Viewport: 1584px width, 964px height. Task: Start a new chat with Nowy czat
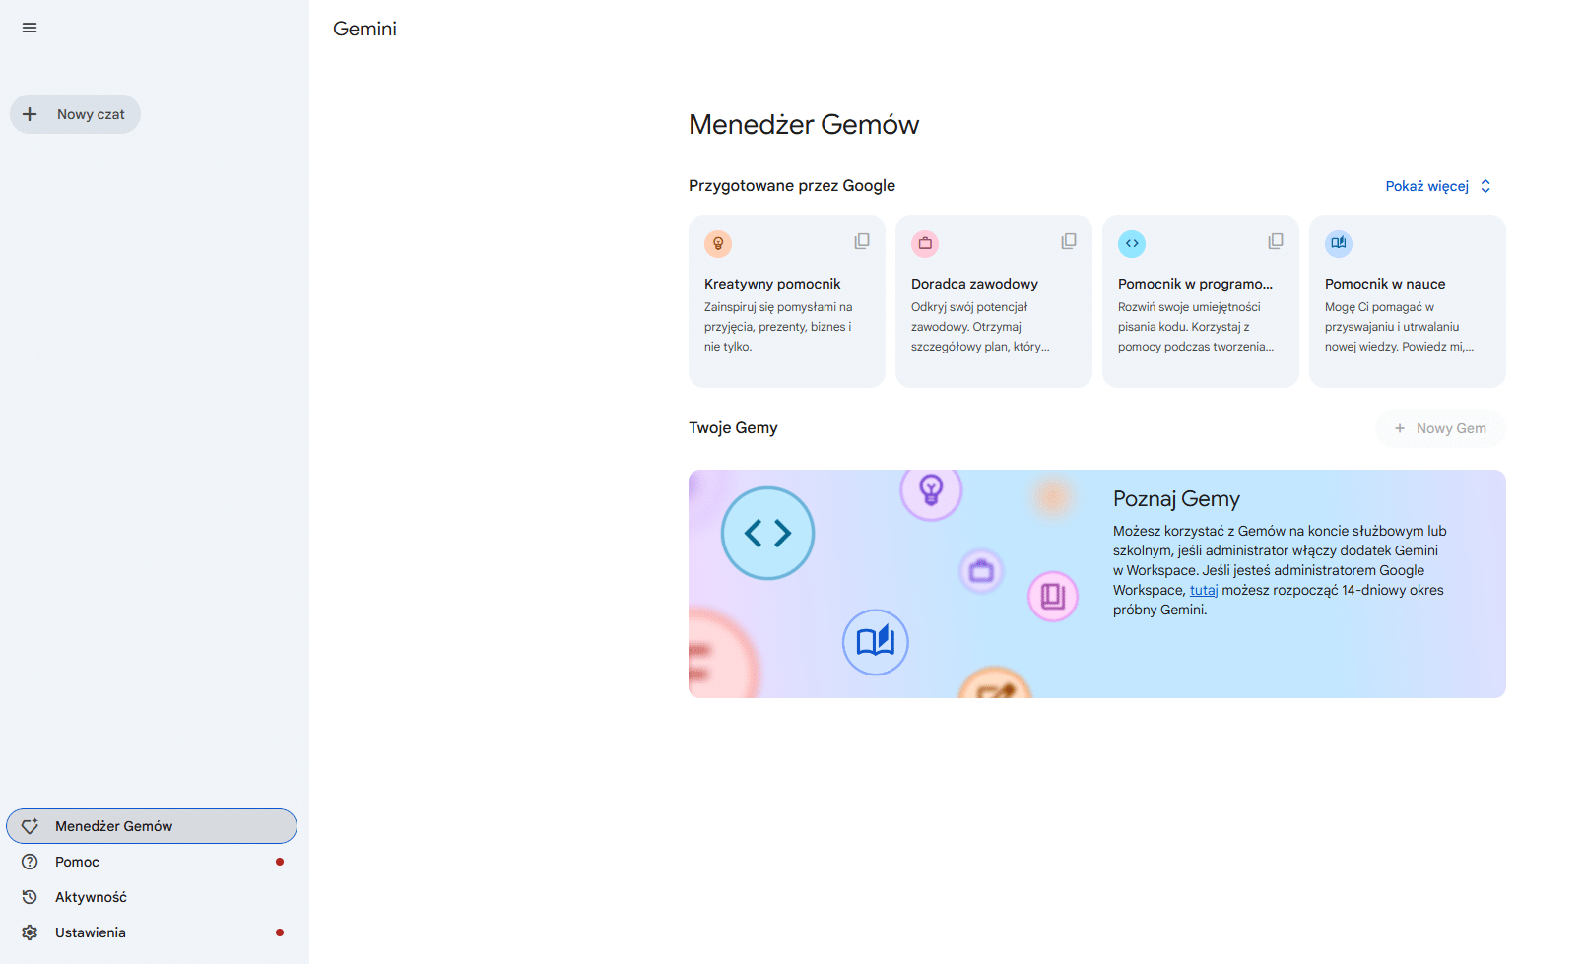coord(75,114)
